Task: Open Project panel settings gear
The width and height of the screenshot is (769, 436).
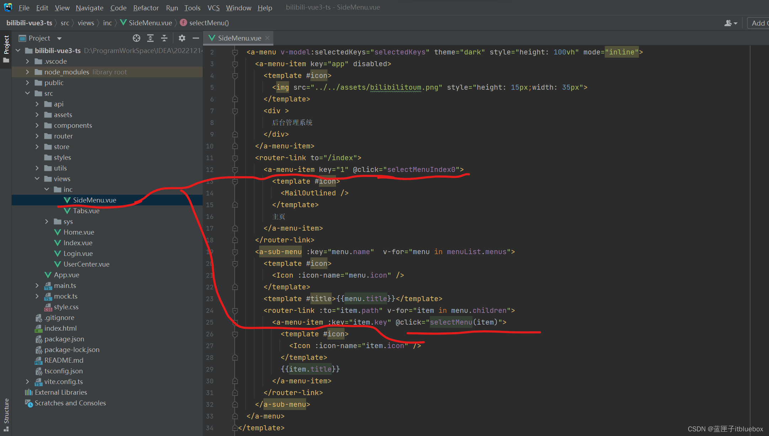Action: pos(182,38)
